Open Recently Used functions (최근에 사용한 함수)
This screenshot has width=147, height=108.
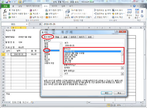(19, 14)
